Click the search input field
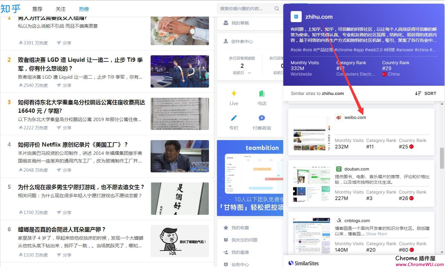The width and height of the screenshot is (445, 267). (244, 9)
